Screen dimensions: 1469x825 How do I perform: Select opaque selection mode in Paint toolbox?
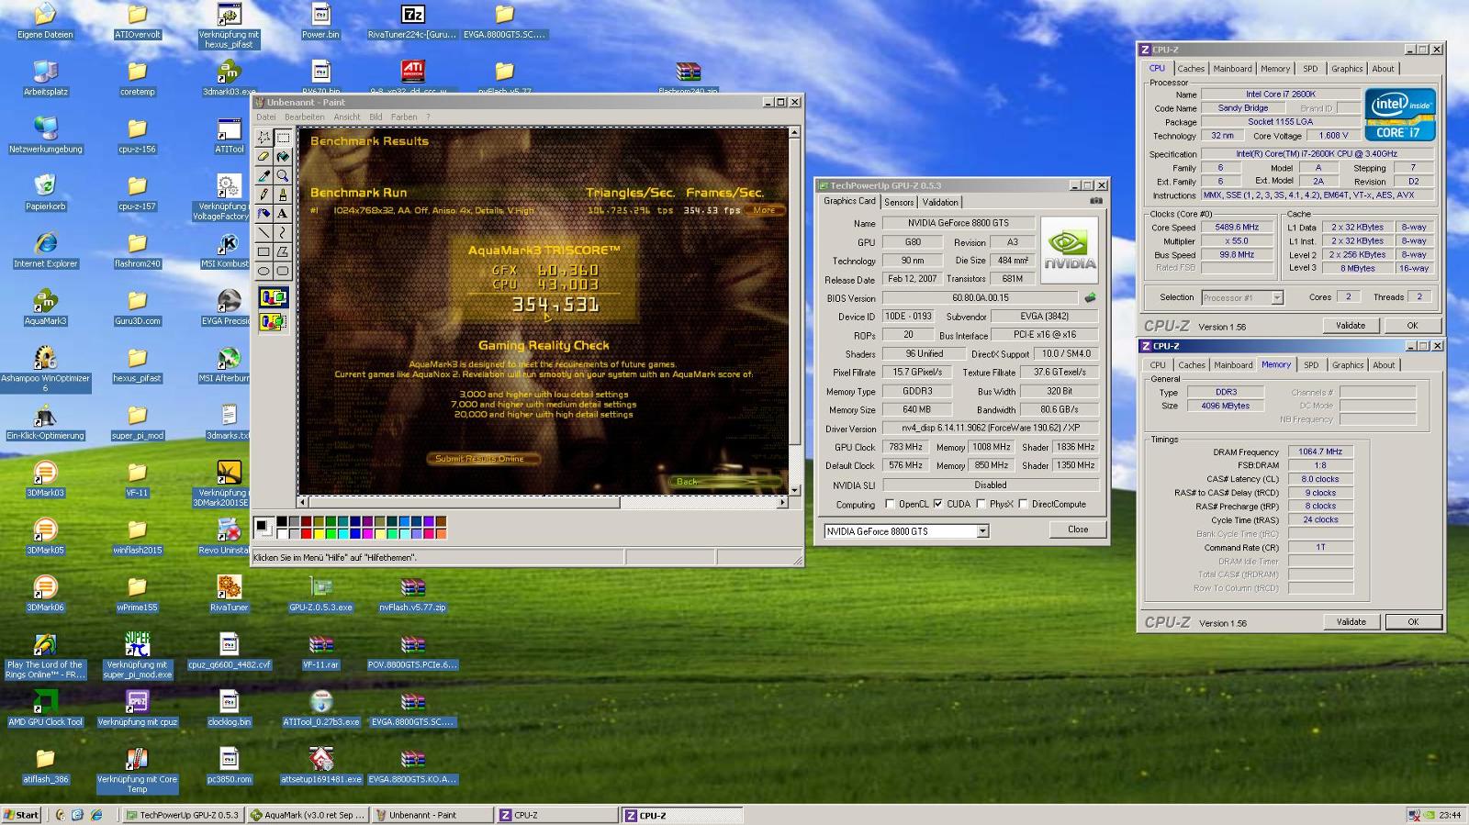[274, 297]
